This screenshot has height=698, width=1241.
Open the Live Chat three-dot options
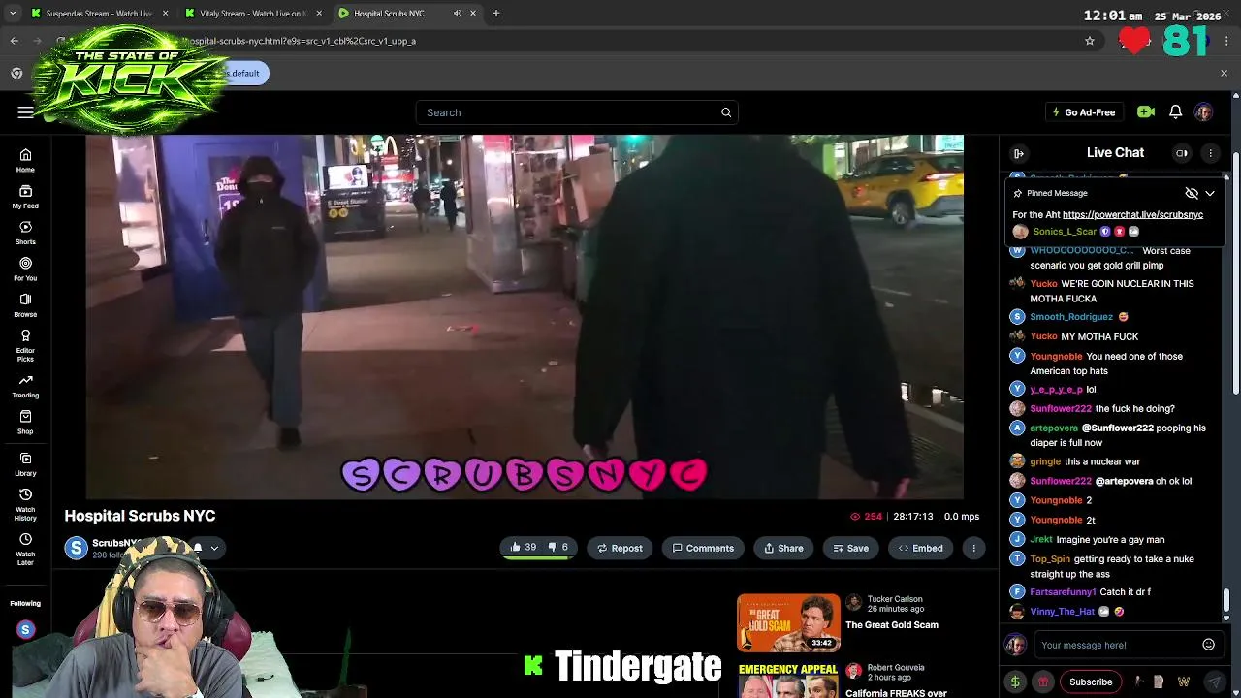[1210, 153]
